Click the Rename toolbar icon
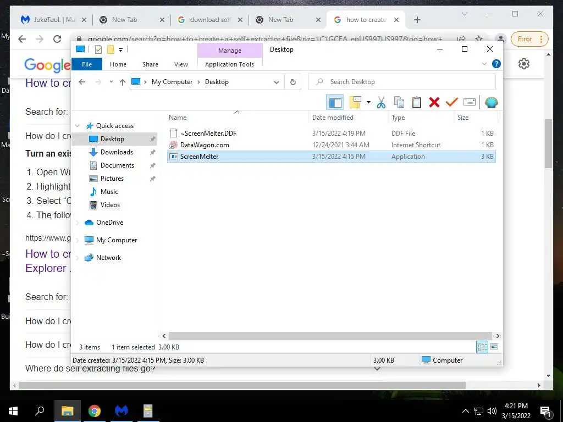This screenshot has height=422, width=563. (470, 103)
